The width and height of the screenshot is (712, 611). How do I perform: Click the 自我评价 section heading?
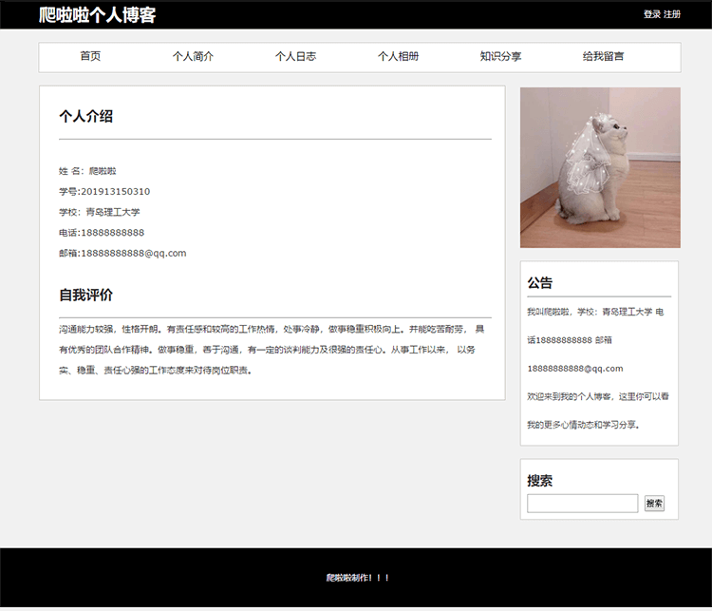[85, 296]
